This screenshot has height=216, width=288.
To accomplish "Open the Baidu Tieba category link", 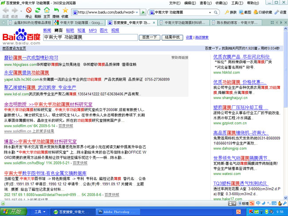I will (x=70, y=30).
